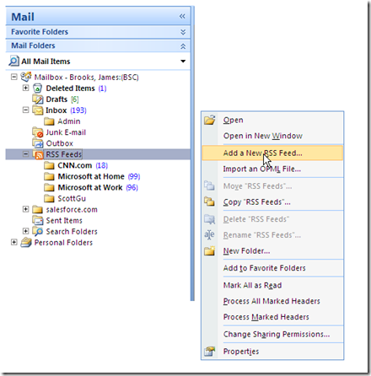Image resolution: width=371 pixels, height=376 pixels.
Task: Choose Process All Marked Headers
Action: click(272, 301)
